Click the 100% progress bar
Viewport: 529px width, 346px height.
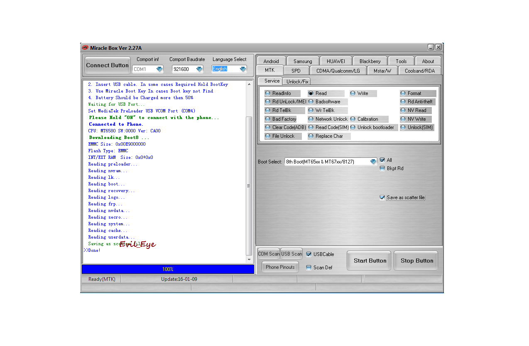(168, 269)
